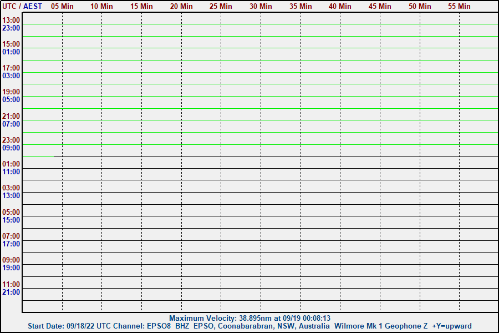This screenshot has width=499, height=333.
Task: Click the 15 Min column header
Action: pyautogui.click(x=141, y=6)
